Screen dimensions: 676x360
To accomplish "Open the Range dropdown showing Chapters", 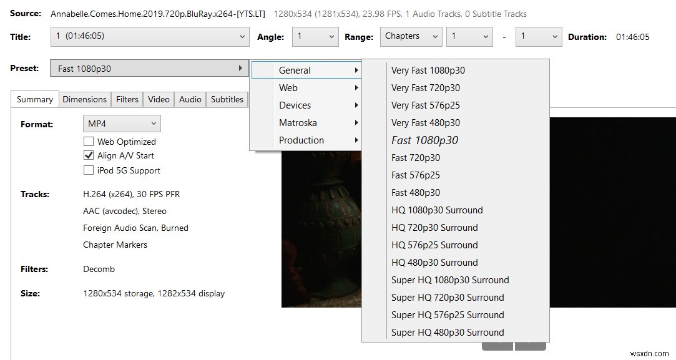I will [x=411, y=37].
